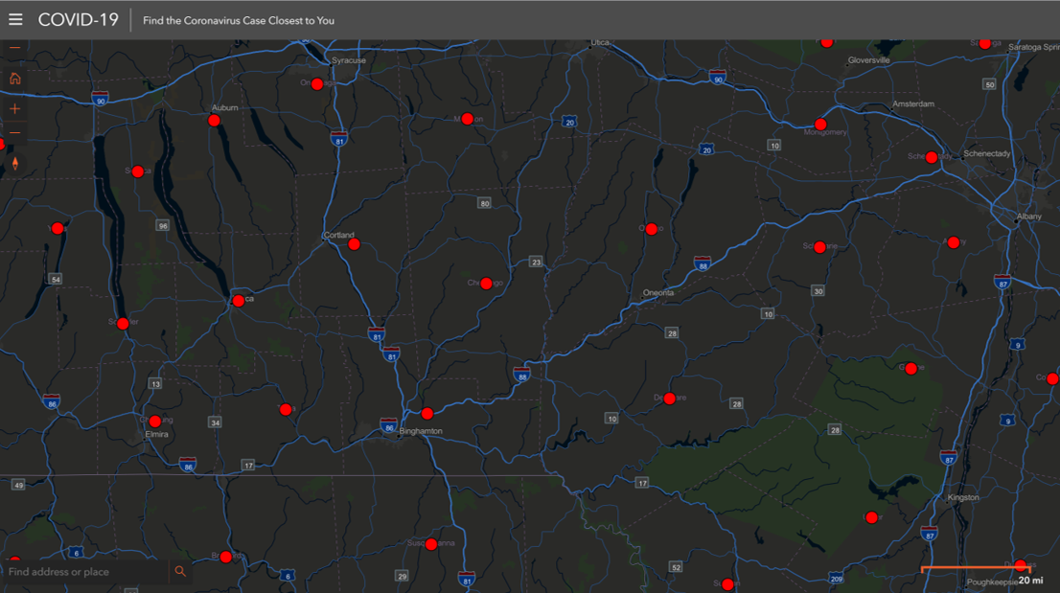
Task: Select the Seneca red case marker
Action: 137,171
